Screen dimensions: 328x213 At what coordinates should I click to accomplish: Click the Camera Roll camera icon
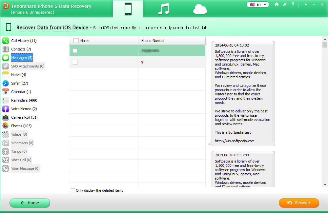click(x=6, y=117)
